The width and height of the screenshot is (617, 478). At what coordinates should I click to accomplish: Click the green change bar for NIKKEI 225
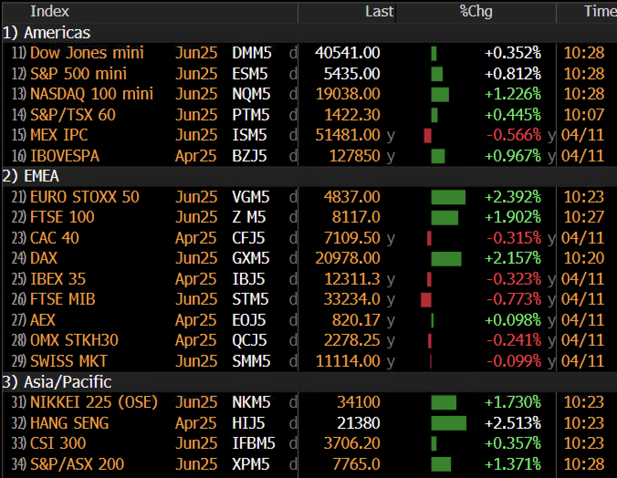pos(444,402)
